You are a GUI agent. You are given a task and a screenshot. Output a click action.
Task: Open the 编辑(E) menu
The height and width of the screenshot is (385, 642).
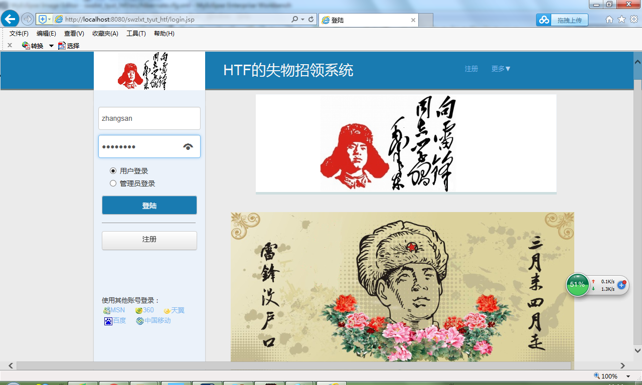tap(46, 34)
